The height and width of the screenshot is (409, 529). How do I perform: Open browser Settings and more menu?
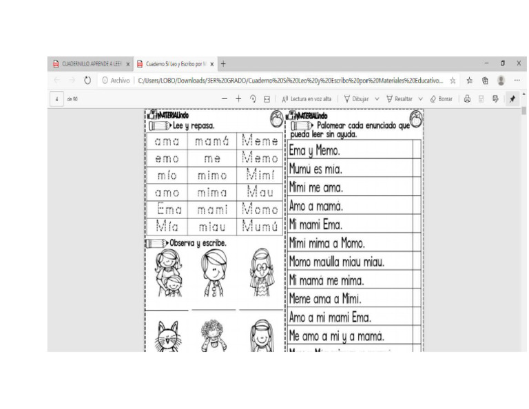click(517, 81)
